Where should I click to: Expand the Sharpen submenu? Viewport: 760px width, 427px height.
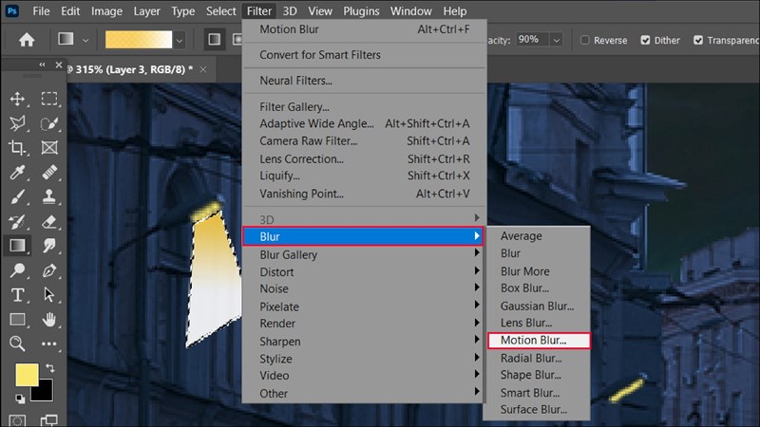tap(364, 342)
